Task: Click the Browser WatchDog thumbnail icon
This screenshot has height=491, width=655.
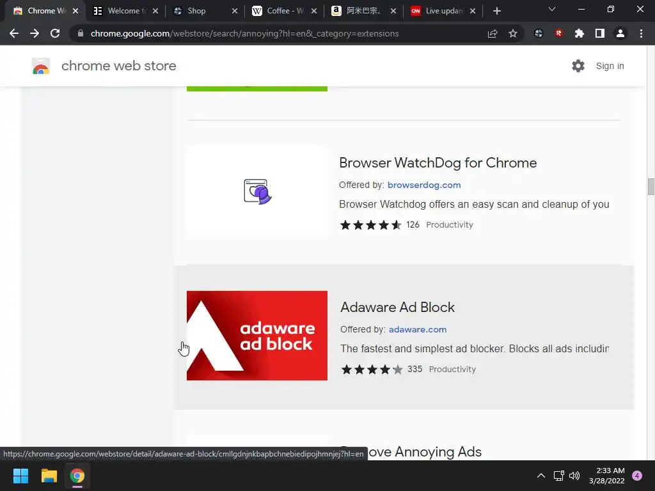Action: tap(257, 191)
